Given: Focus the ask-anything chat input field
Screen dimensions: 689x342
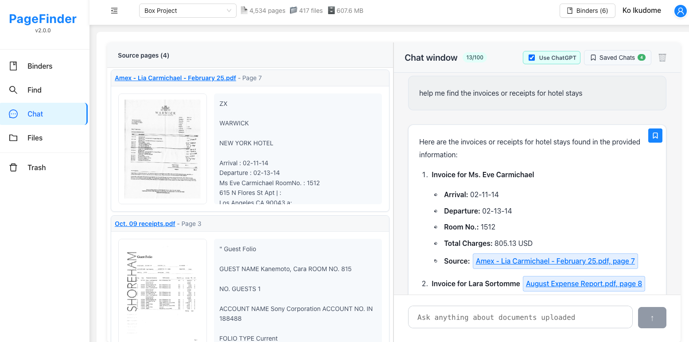Looking at the screenshot, I should click(520, 317).
